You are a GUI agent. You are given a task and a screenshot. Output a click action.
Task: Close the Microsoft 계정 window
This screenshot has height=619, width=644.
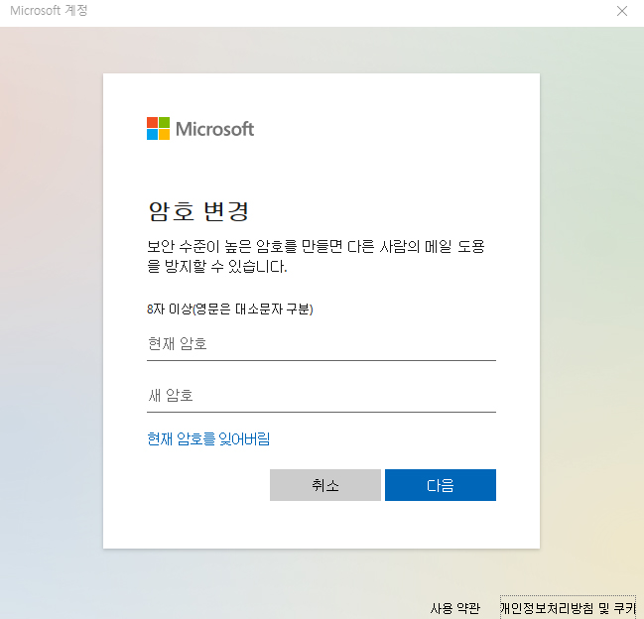pos(622,11)
